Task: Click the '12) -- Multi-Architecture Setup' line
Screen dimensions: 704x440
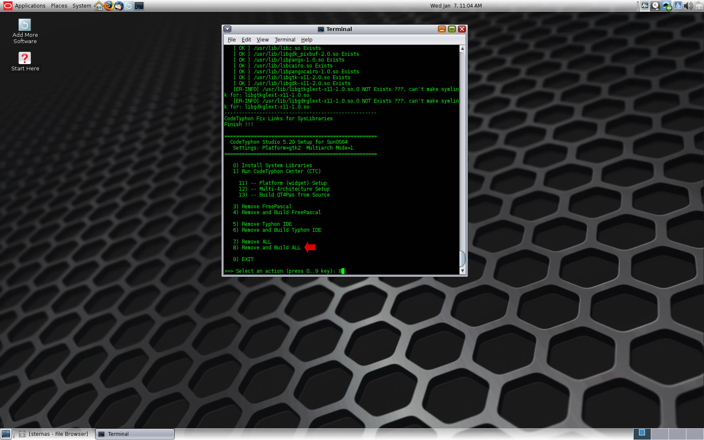Action: [x=284, y=189]
